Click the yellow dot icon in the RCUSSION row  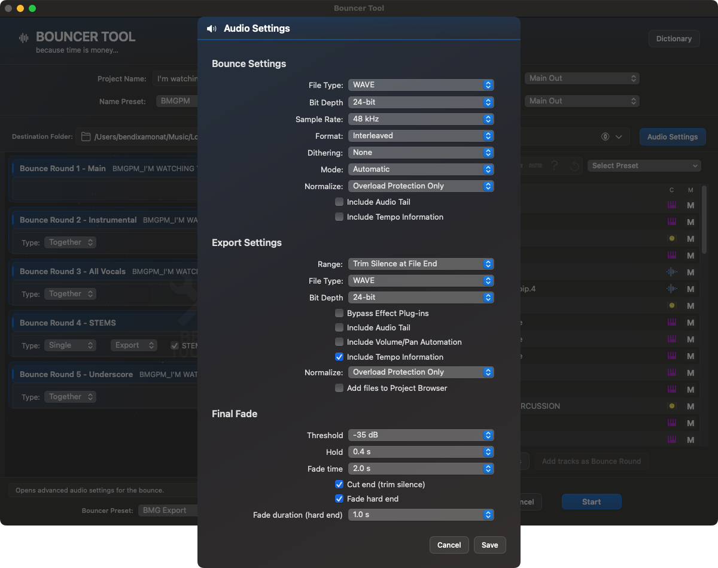pyautogui.click(x=672, y=406)
